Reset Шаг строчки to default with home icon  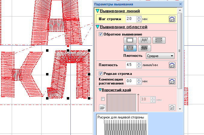[172, 19]
